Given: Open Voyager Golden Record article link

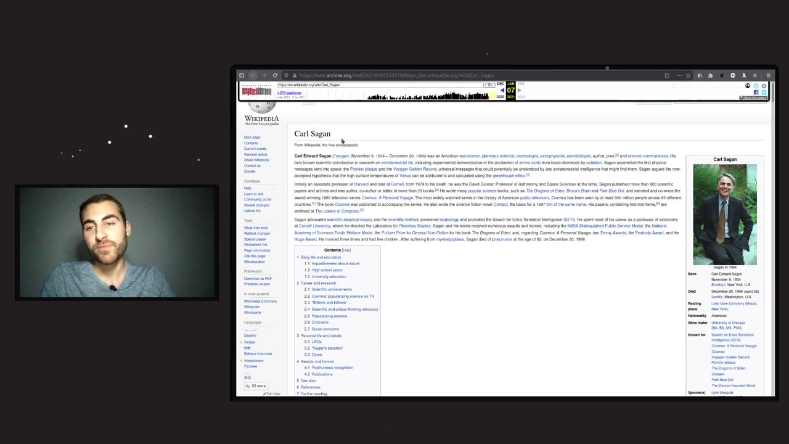Looking at the screenshot, I should pos(414,169).
